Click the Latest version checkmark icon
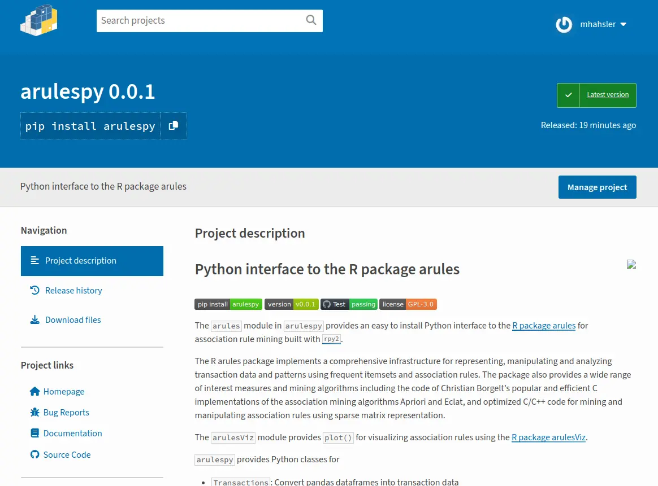The image size is (658, 486). point(568,95)
